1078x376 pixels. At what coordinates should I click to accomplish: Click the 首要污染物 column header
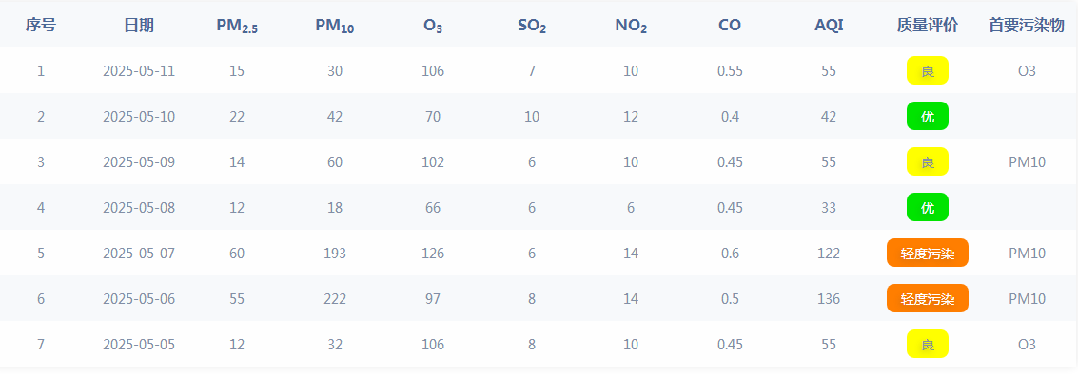tap(1027, 26)
